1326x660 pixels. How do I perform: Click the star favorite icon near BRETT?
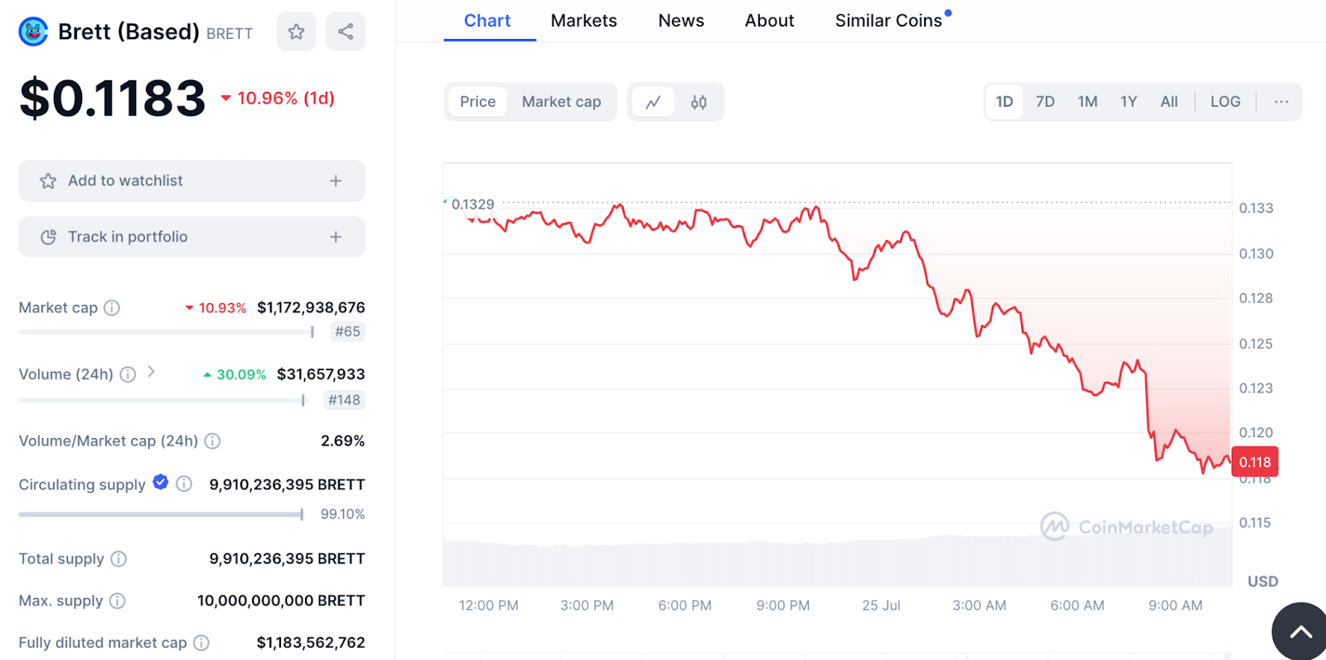tap(296, 32)
